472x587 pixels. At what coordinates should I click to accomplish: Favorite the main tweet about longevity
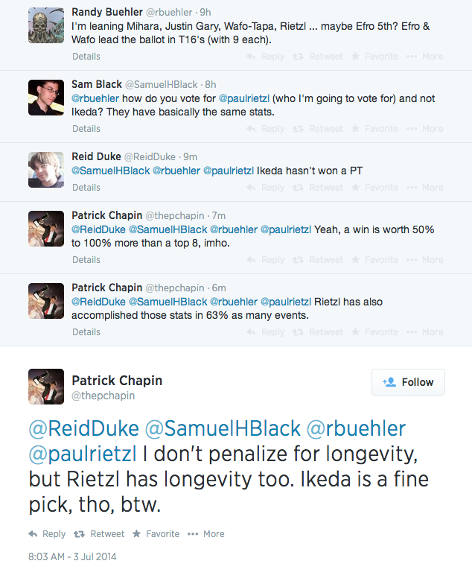pyautogui.click(x=156, y=533)
